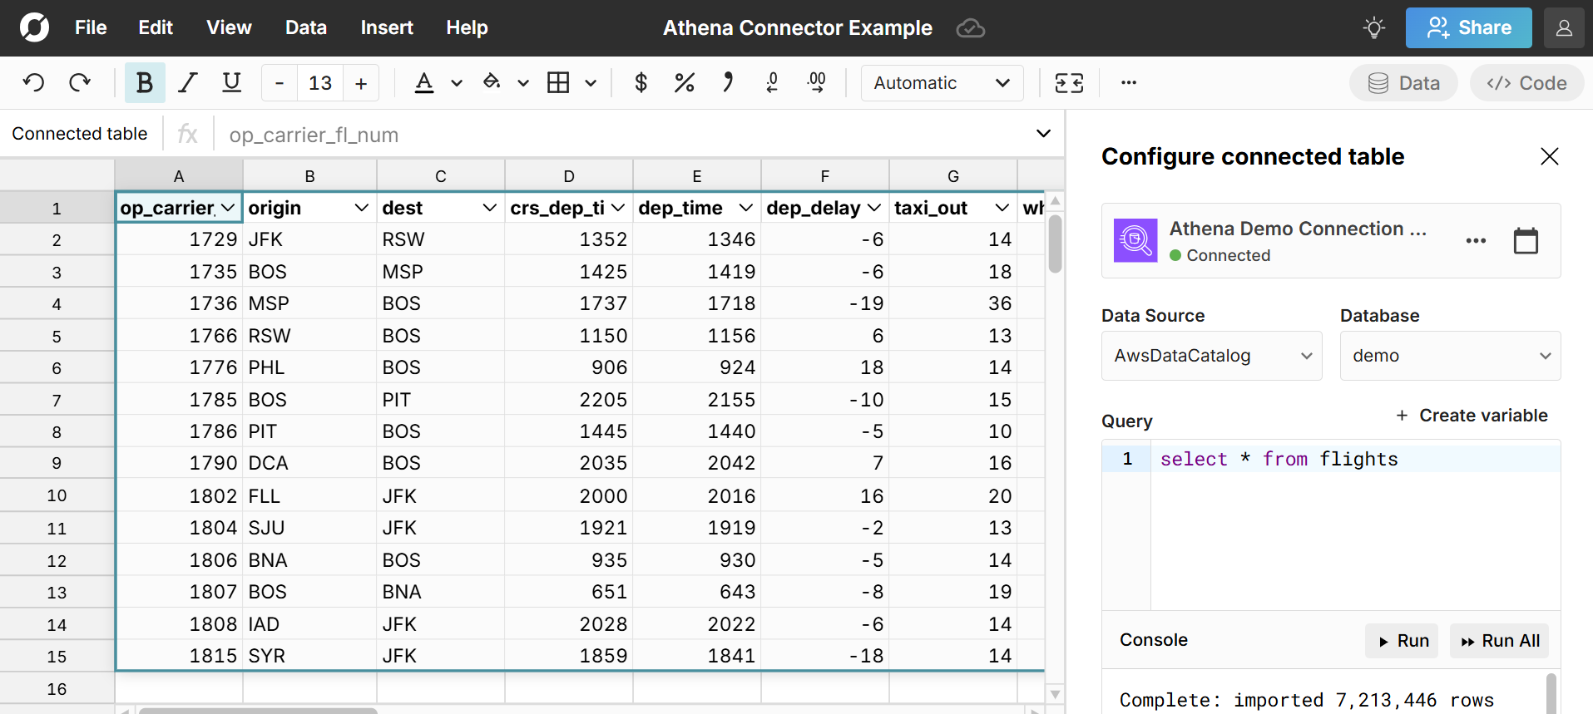The height and width of the screenshot is (714, 1593).
Task: Click the fill color bucket icon
Action: click(492, 83)
